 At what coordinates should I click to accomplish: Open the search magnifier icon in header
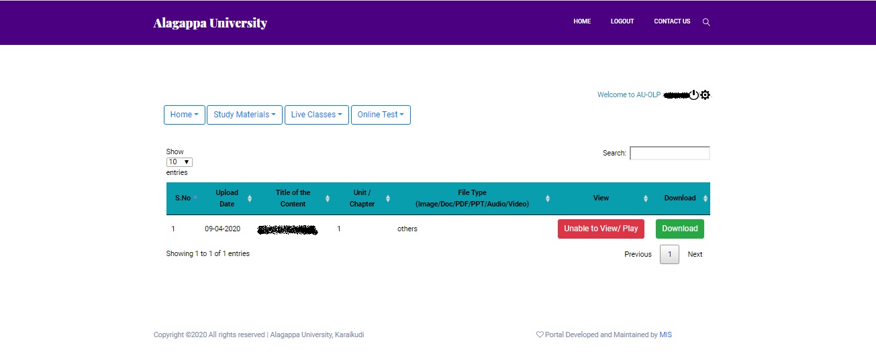click(x=706, y=22)
